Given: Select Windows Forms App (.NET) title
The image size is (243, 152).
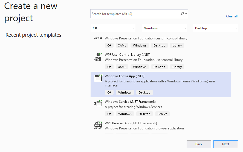Looking at the screenshot, I should (x=125, y=76).
